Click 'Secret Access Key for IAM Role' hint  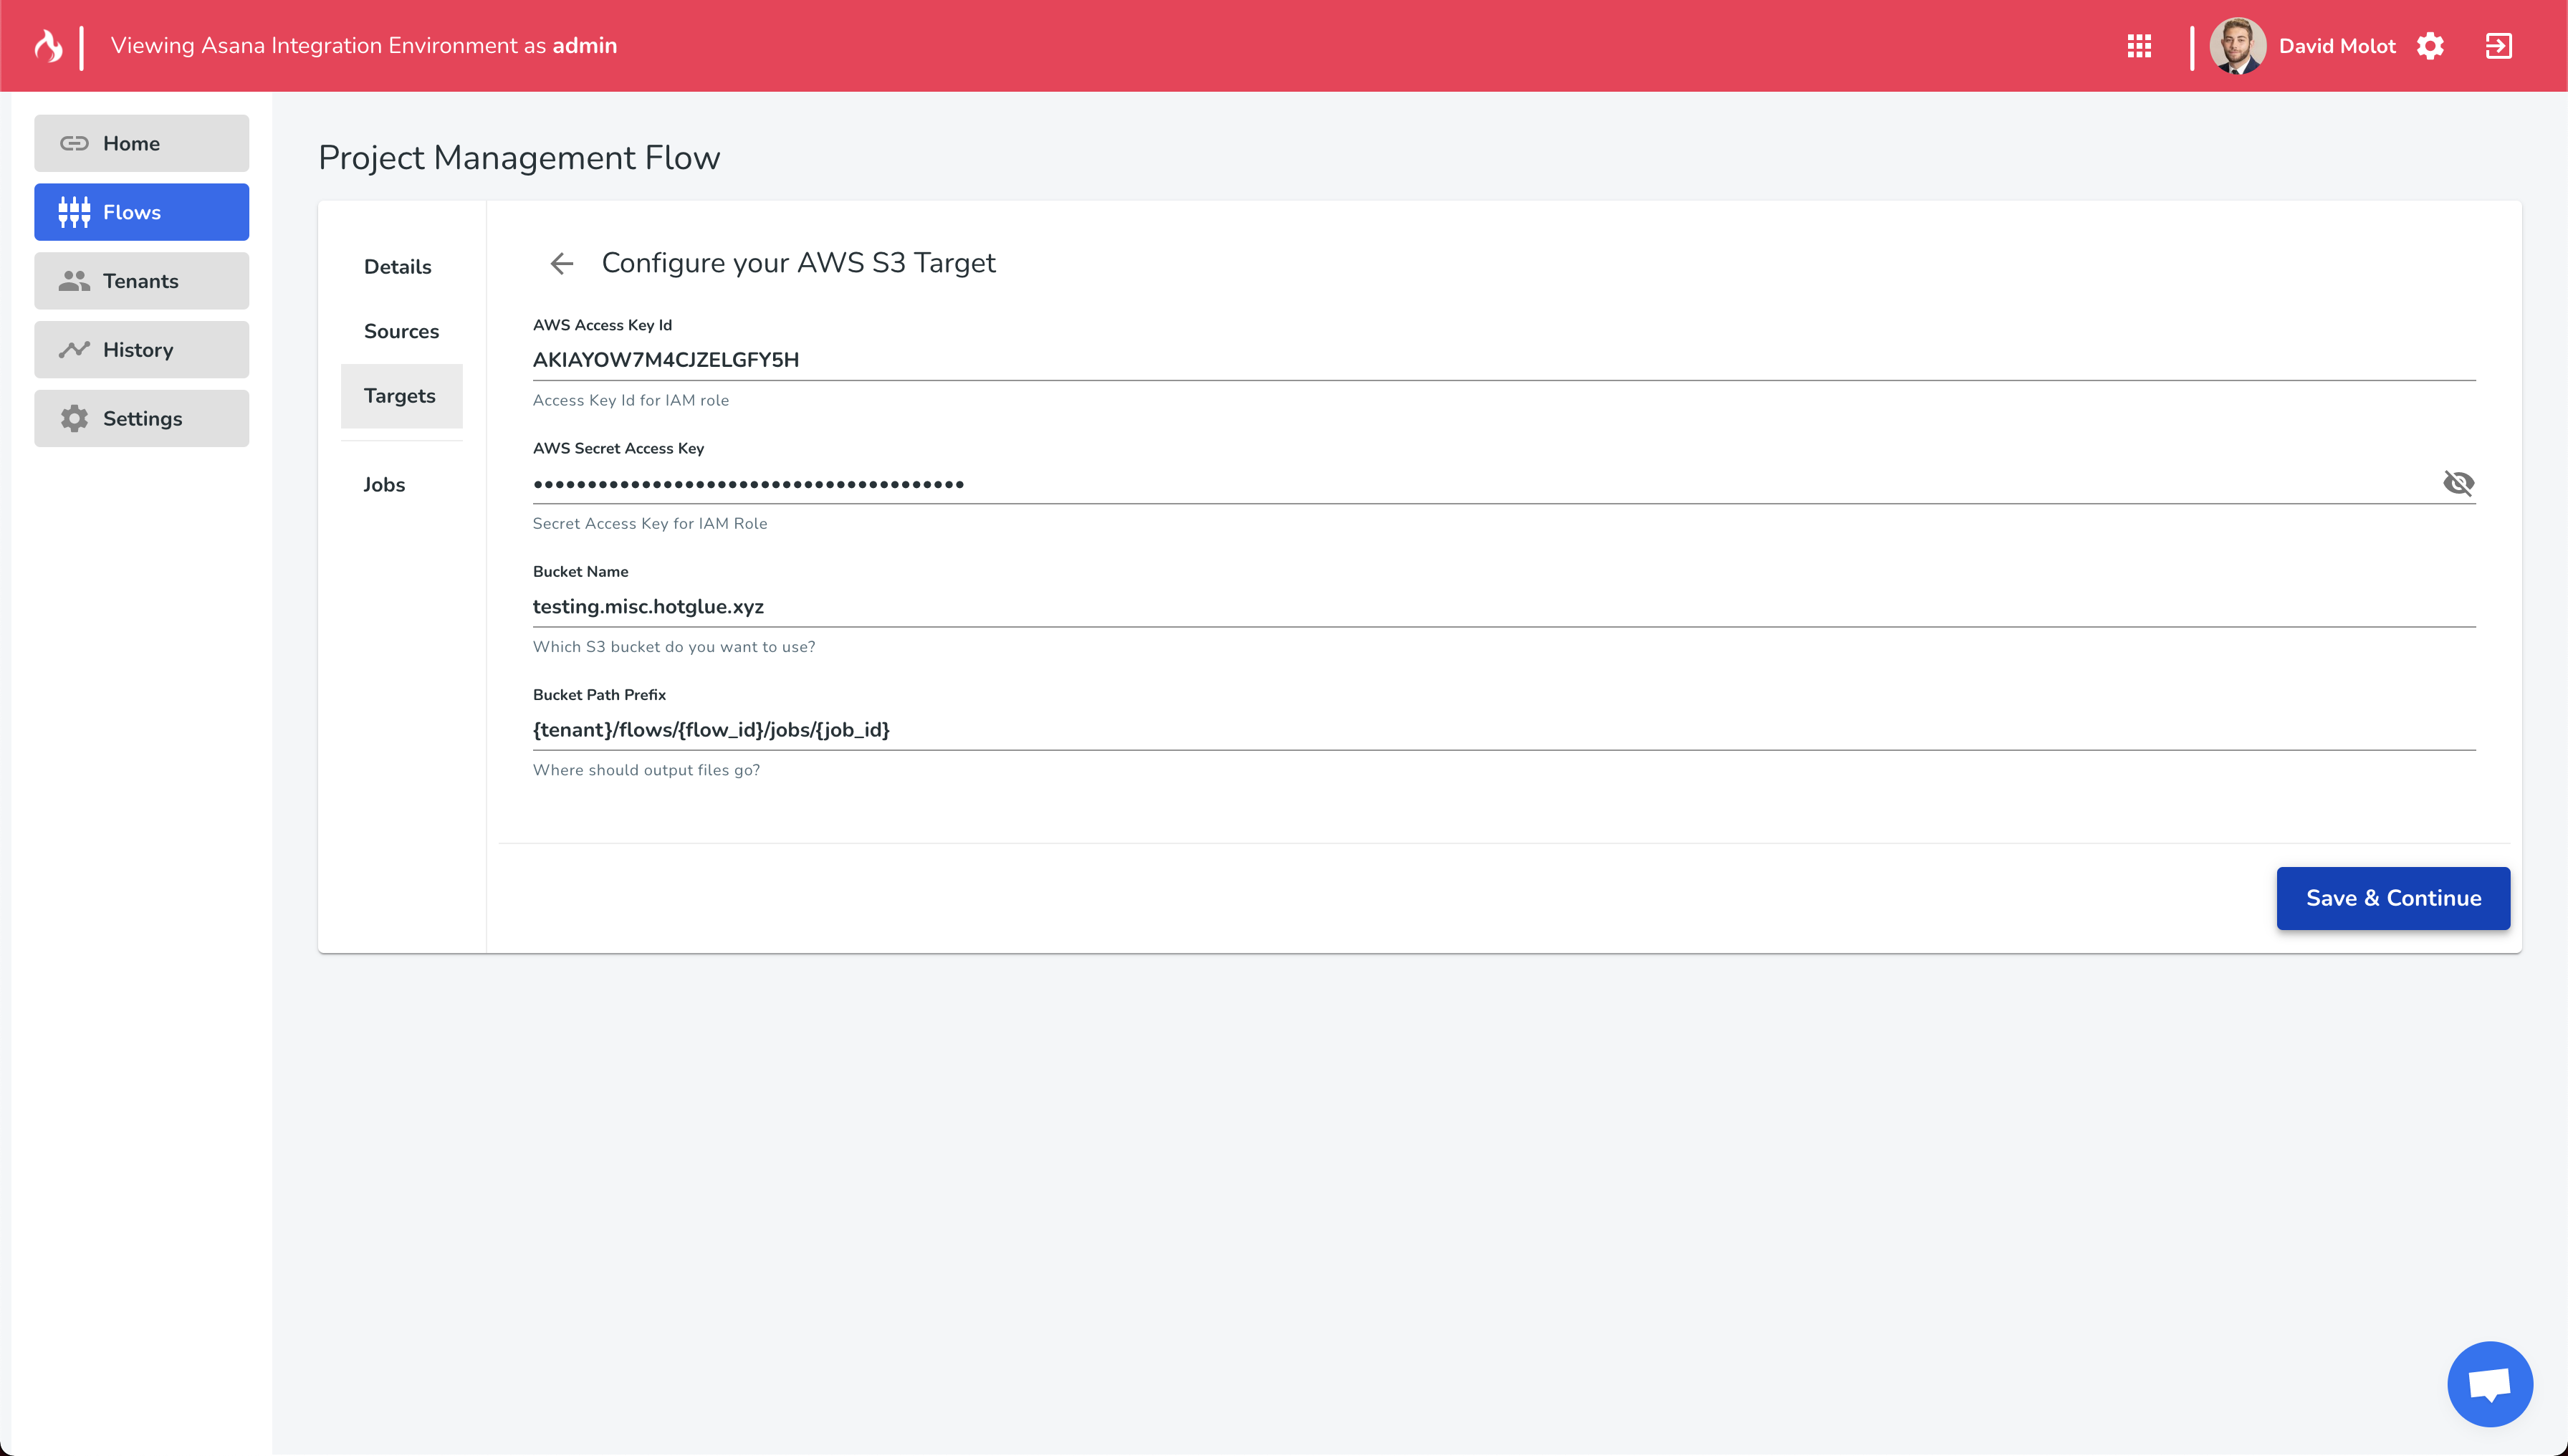650,523
